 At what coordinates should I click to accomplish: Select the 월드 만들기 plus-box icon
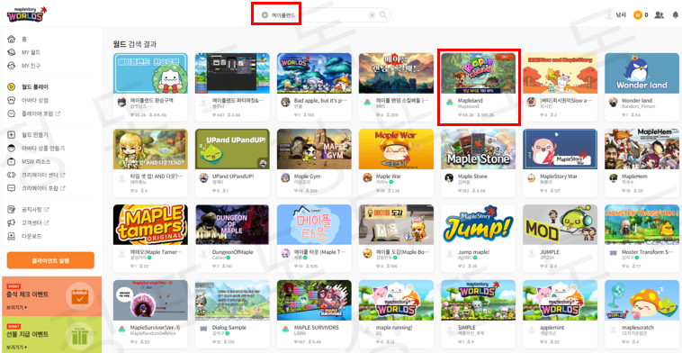coord(12,134)
